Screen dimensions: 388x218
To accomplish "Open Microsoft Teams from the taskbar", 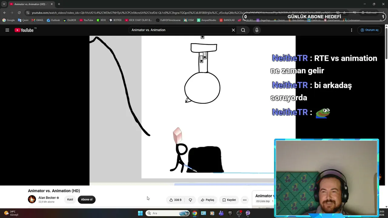I will (x=221, y=213).
